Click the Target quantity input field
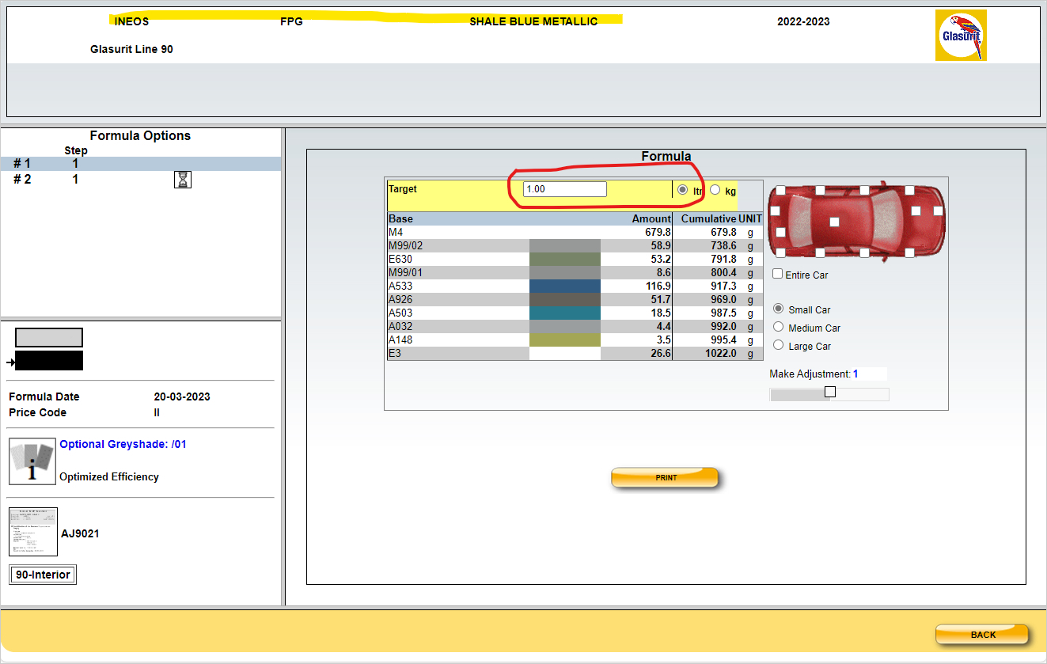The width and height of the screenshot is (1047, 664). (x=565, y=189)
